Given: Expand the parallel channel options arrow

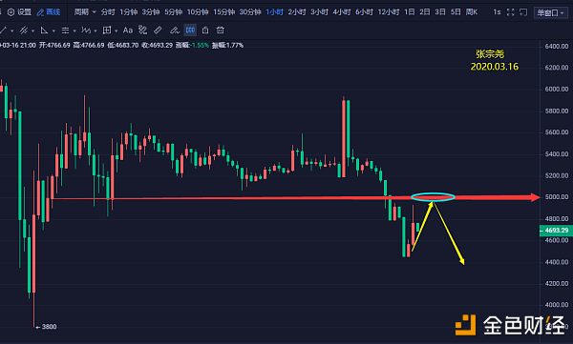Looking at the screenshot, I should coord(32,30).
